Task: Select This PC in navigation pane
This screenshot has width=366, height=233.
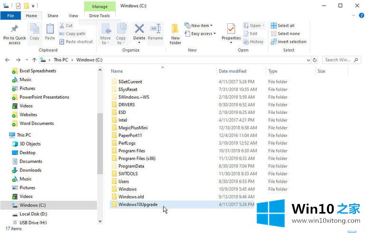Action: [x=24, y=135]
